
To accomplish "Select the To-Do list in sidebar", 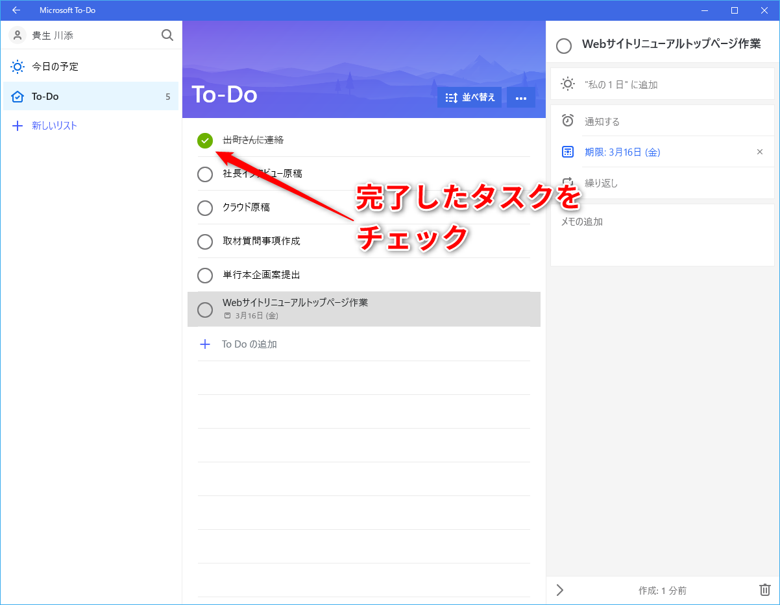I will pos(91,97).
